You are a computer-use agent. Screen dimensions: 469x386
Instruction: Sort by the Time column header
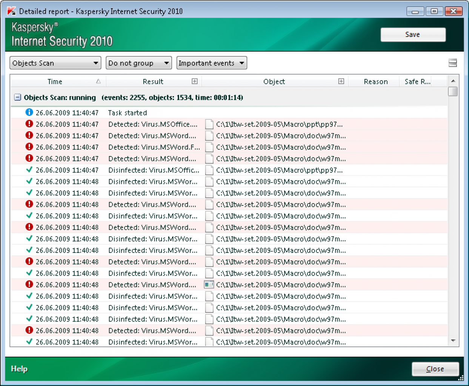[58, 81]
